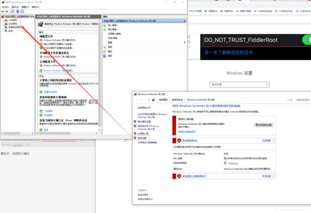
Task: Open the 进一步了解被信任的证书 link
Action: point(229,53)
